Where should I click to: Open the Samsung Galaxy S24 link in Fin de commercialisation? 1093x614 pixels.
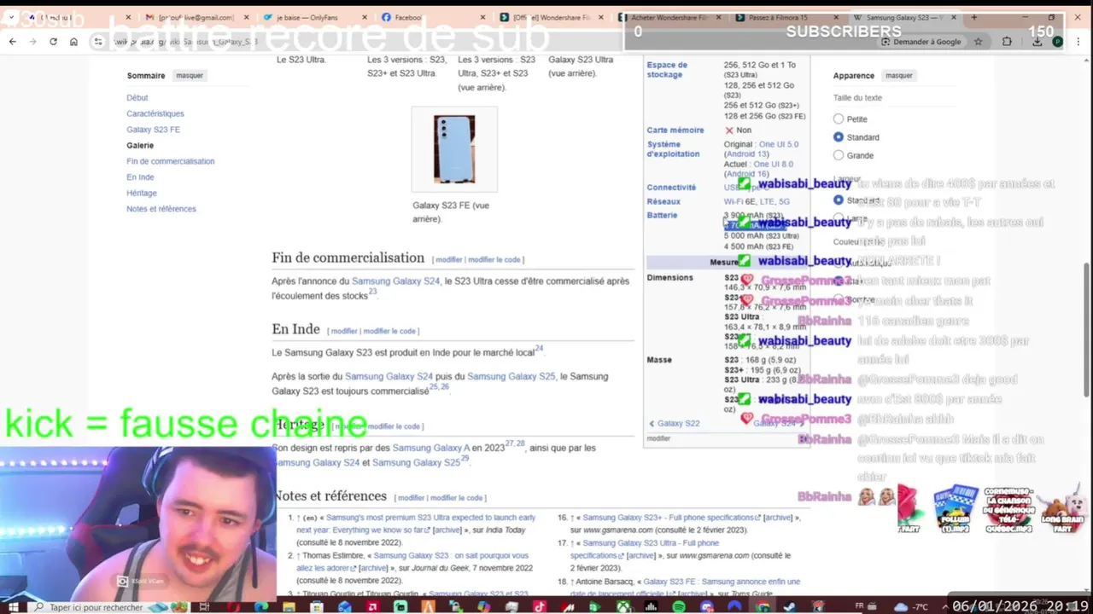(x=396, y=281)
